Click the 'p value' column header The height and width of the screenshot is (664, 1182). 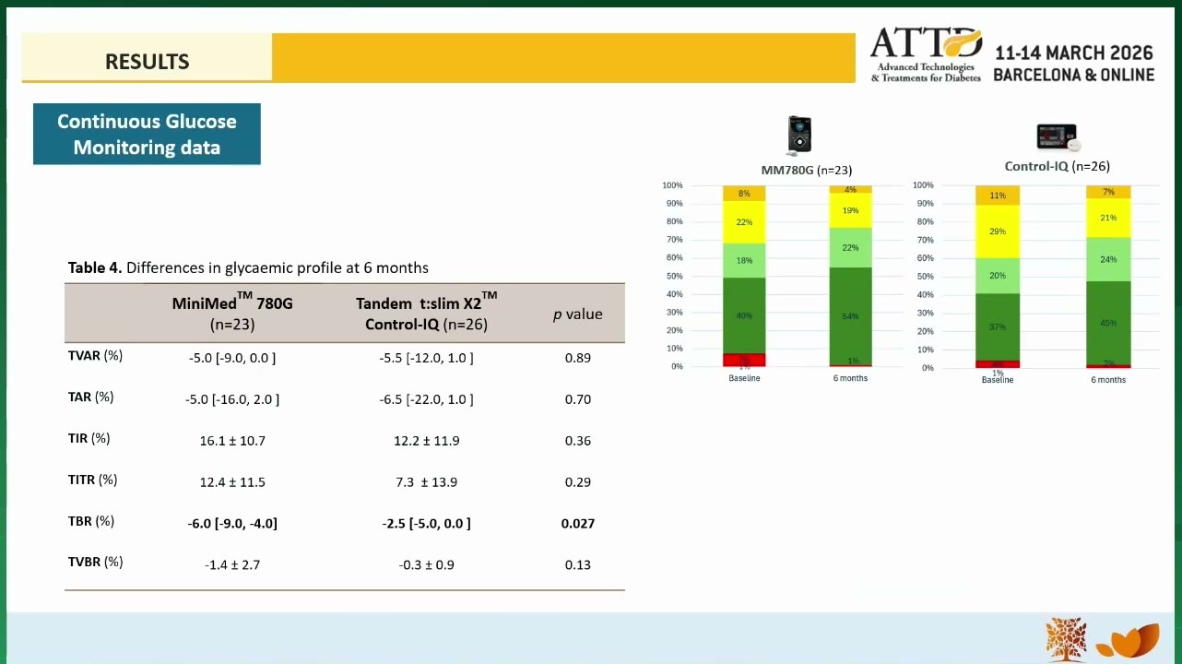[x=578, y=314]
